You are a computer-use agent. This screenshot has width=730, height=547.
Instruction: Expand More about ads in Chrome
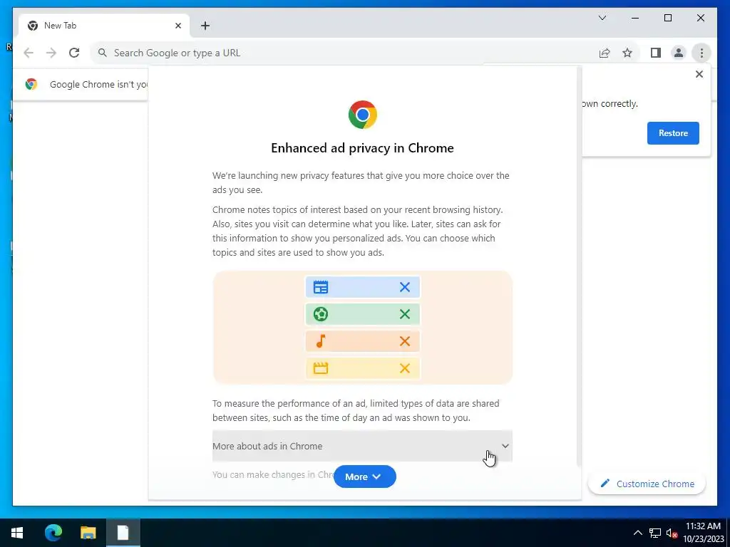362,446
